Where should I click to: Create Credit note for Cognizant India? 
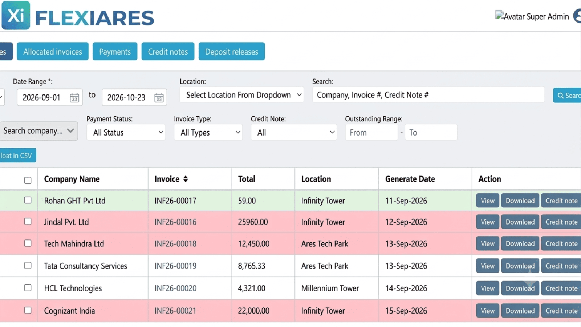coord(561,311)
